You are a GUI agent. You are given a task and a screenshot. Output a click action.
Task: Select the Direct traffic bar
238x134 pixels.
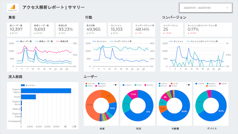28,97
